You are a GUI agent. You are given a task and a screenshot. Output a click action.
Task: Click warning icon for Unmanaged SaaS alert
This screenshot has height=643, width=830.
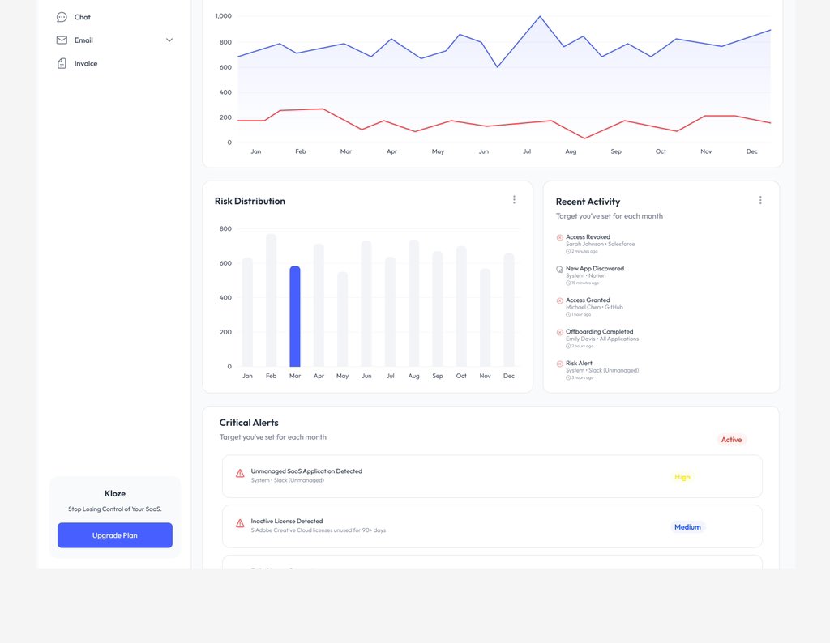pyautogui.click(x=240, y=473)
